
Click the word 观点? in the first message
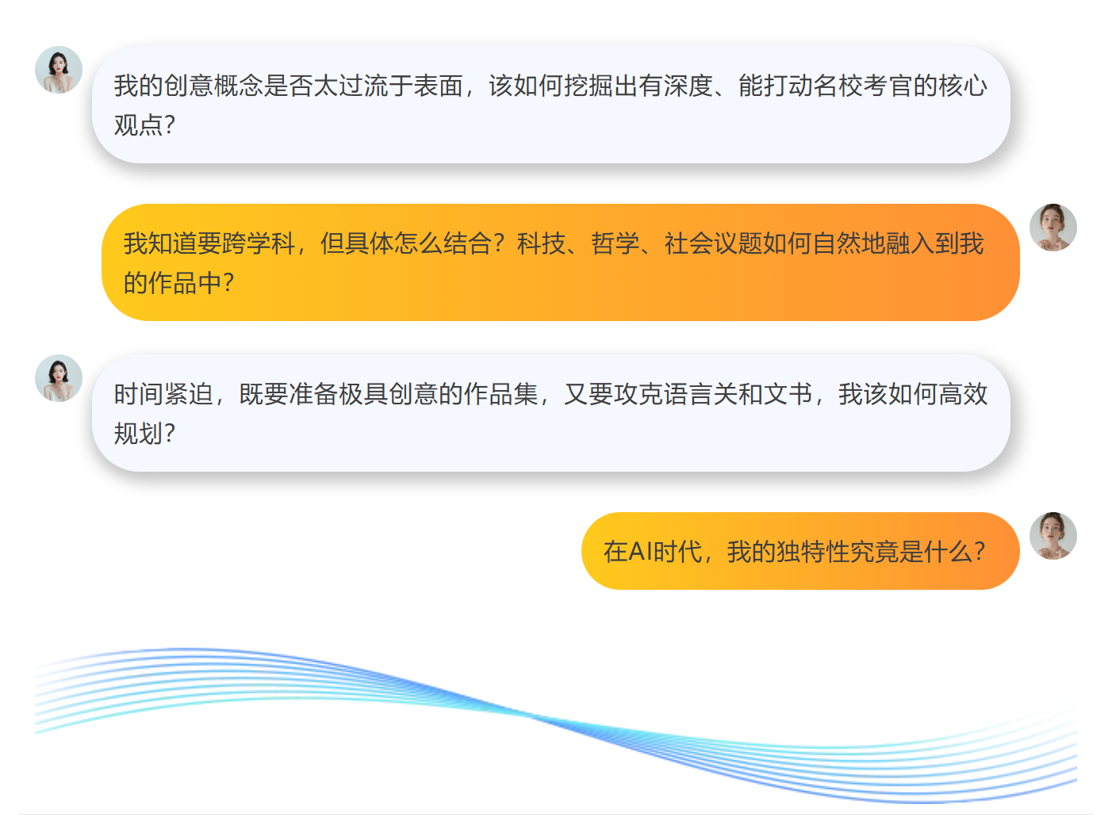pos(144,125)
